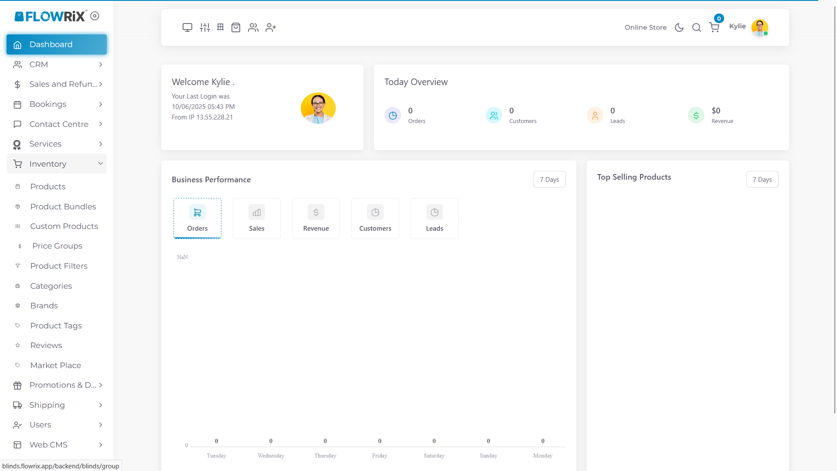Select the Customers performance tab
This screenshot has height=471, width=837.
(375, 218)
